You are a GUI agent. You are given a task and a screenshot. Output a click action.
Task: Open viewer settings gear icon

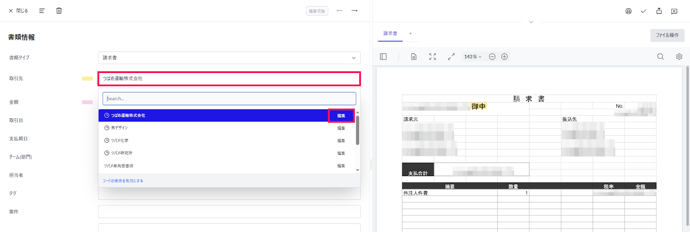pos(679,57)
